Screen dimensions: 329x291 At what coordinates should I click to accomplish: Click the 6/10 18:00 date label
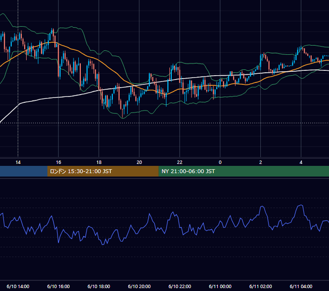click(99, 286)
